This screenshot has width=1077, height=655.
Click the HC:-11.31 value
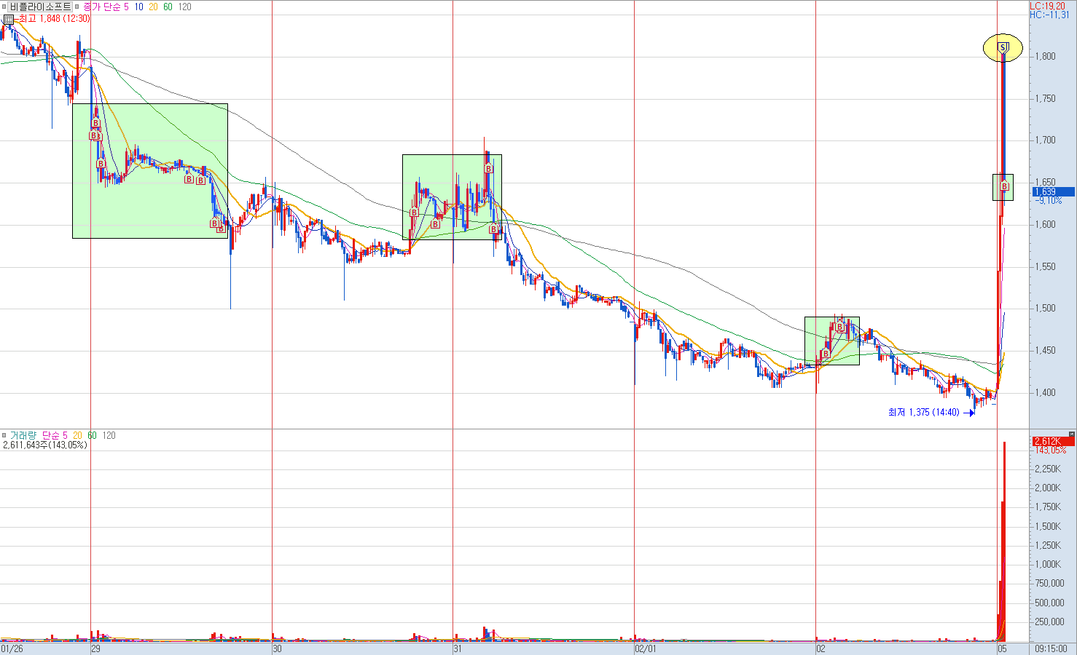[1050, 15]
